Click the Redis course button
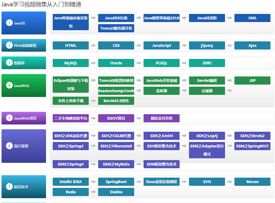 tap(71, 192)
